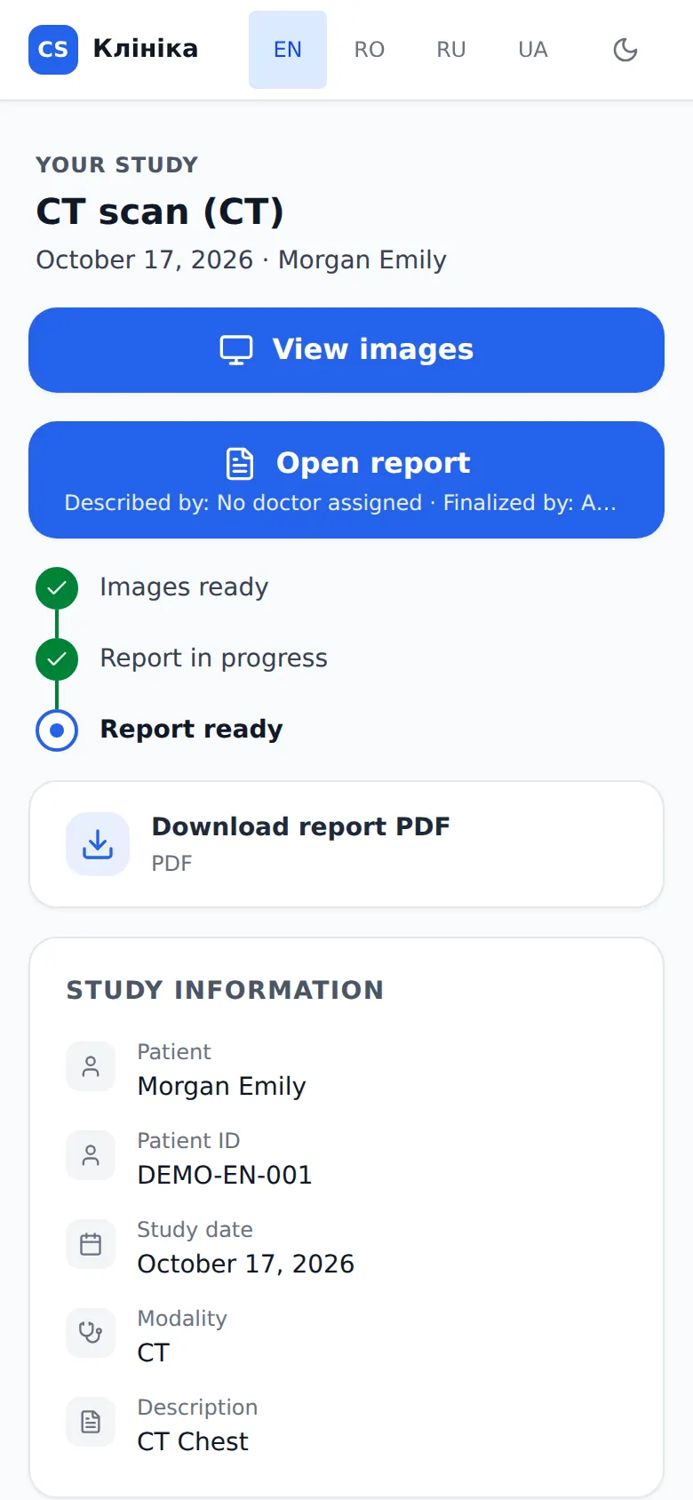Click the stethoscope icon next to Modality

(x=91, y=1333)
